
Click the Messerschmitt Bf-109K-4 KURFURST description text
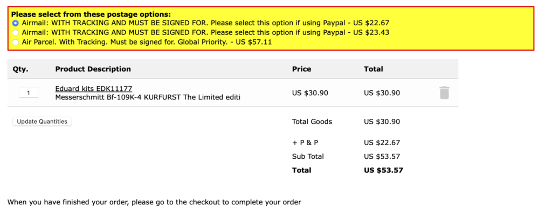[x=148, y=97]
